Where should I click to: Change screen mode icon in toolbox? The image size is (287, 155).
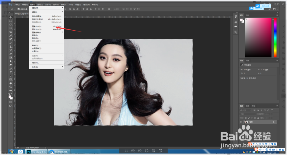coord(11,106)
